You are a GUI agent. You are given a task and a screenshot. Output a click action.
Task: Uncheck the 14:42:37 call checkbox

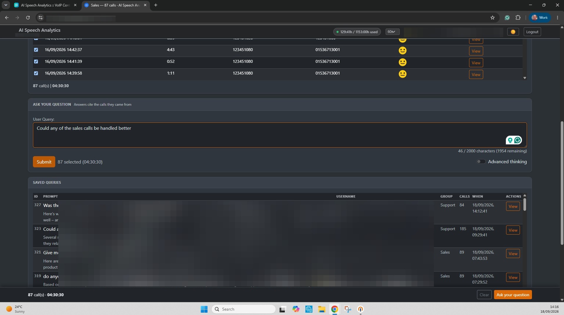[36, 50]
